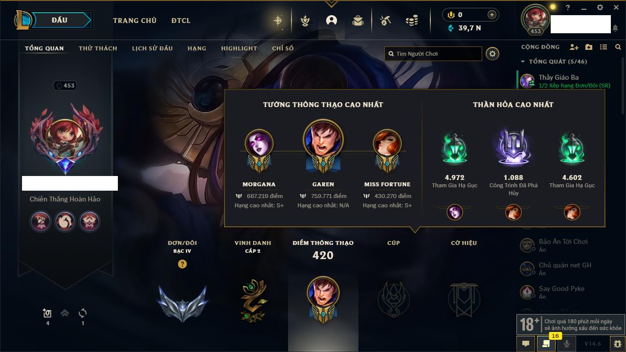Screen dimensions: 626x352
Task: Open search settings gear next to player search
Action: point(492,54)
